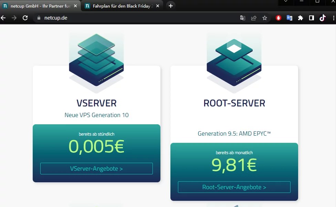The height and width of the screenshot is (207, 336).
Task: Maximize the browser window
Action: [317, 1]
